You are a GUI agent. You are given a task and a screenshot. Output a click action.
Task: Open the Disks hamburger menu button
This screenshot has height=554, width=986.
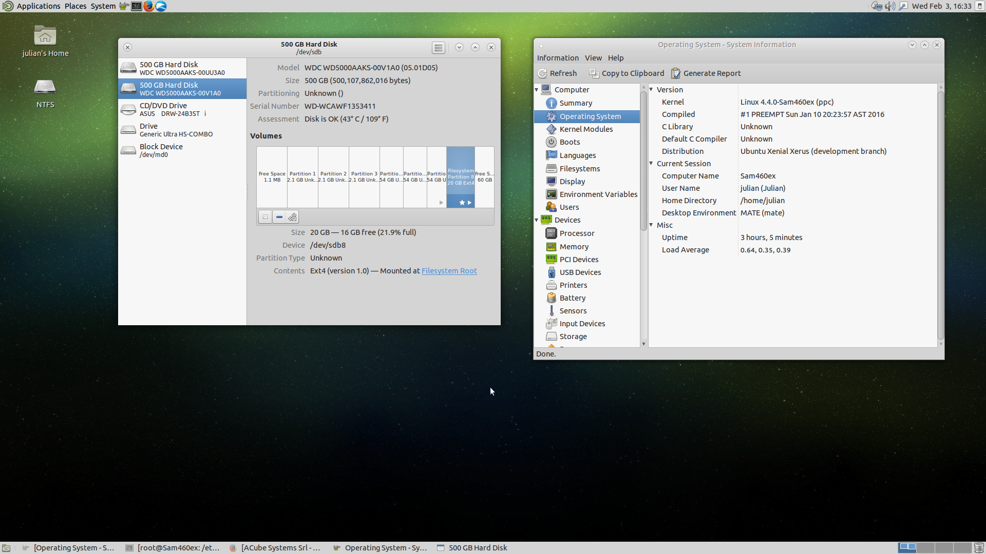click(x=438, y=48)
